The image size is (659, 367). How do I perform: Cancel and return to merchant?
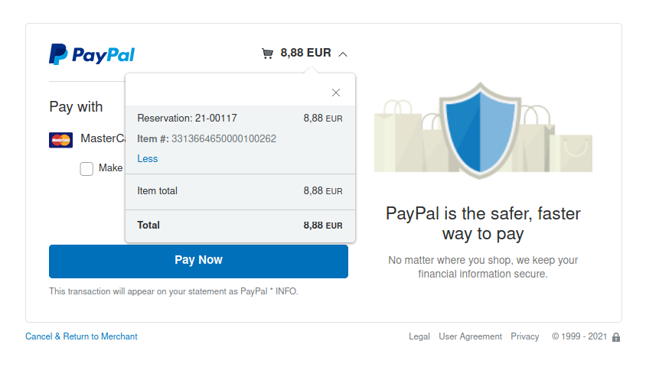point(82,336)
